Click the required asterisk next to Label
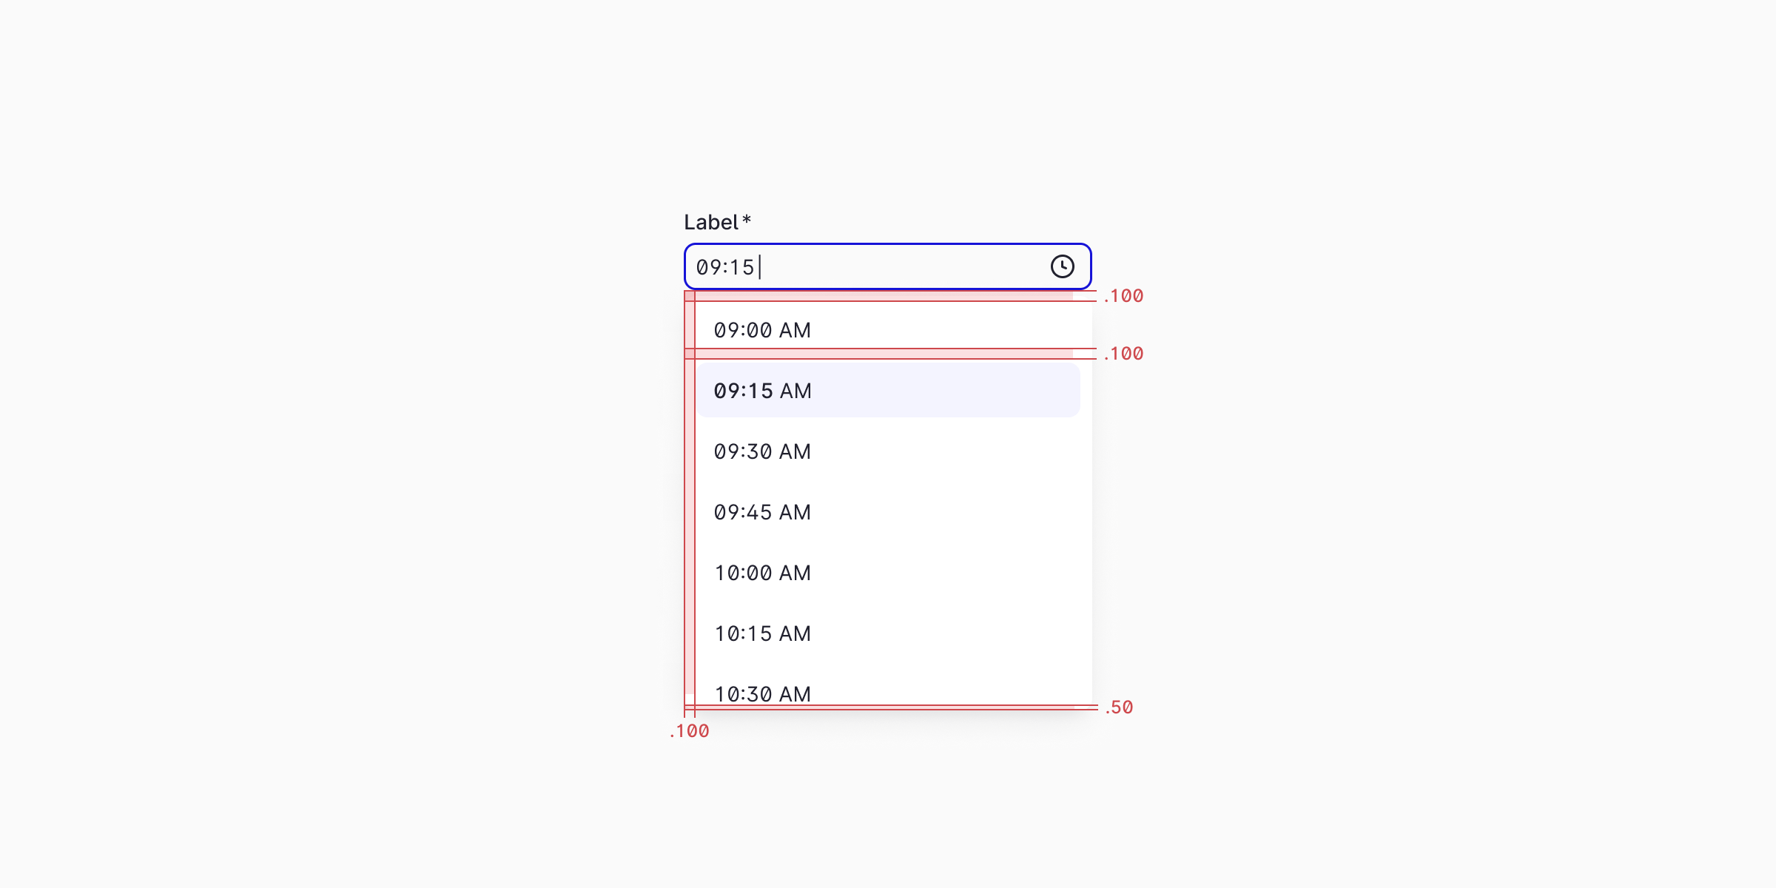The image size is (1776, 888). point(747,220)
